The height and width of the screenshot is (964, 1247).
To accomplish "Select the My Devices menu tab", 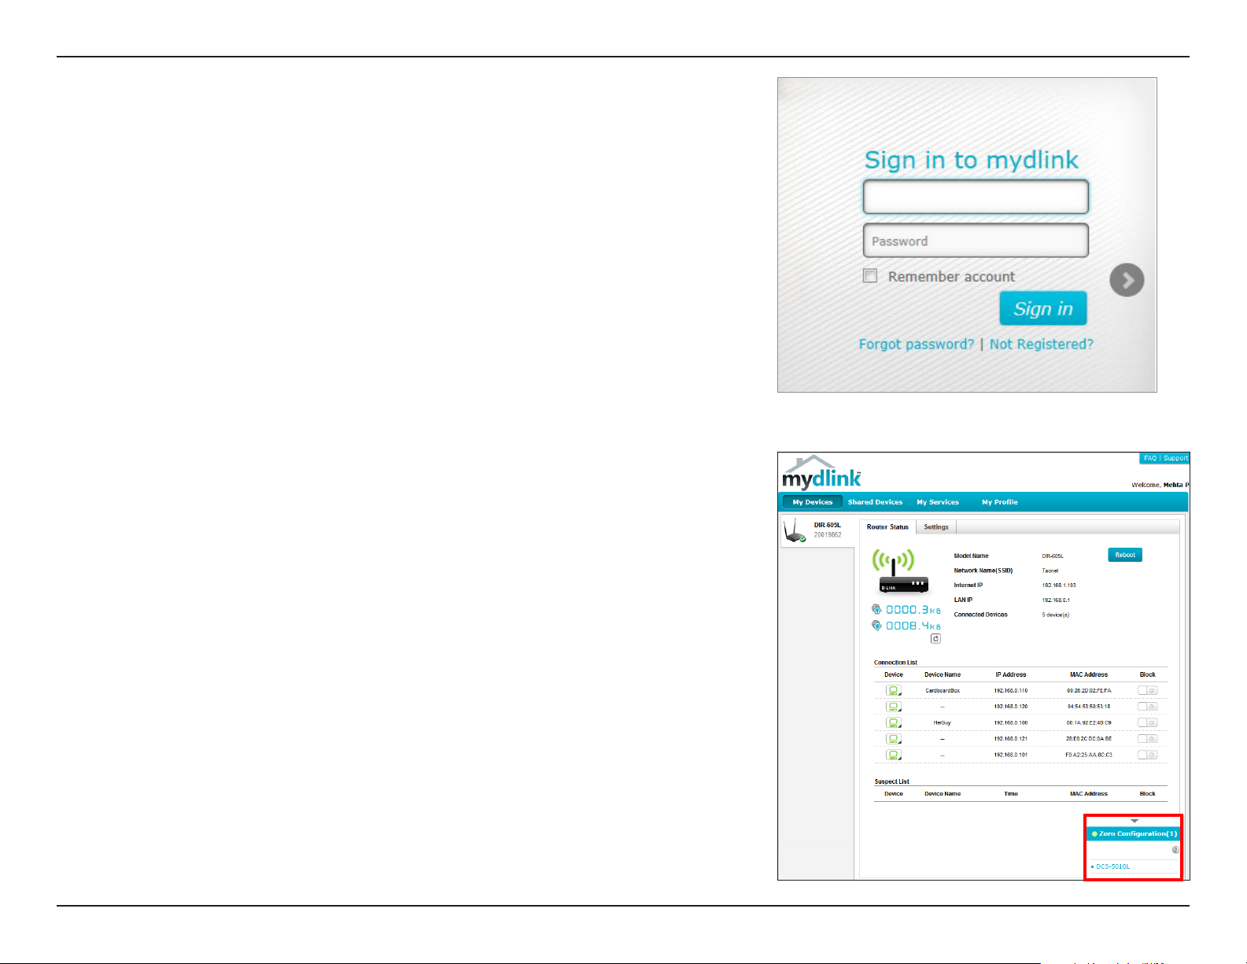I will [812, 502].
